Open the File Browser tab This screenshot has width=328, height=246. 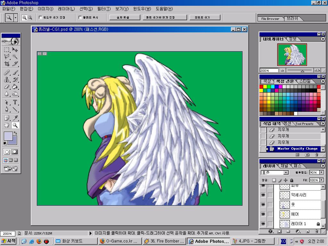[270, 19]
